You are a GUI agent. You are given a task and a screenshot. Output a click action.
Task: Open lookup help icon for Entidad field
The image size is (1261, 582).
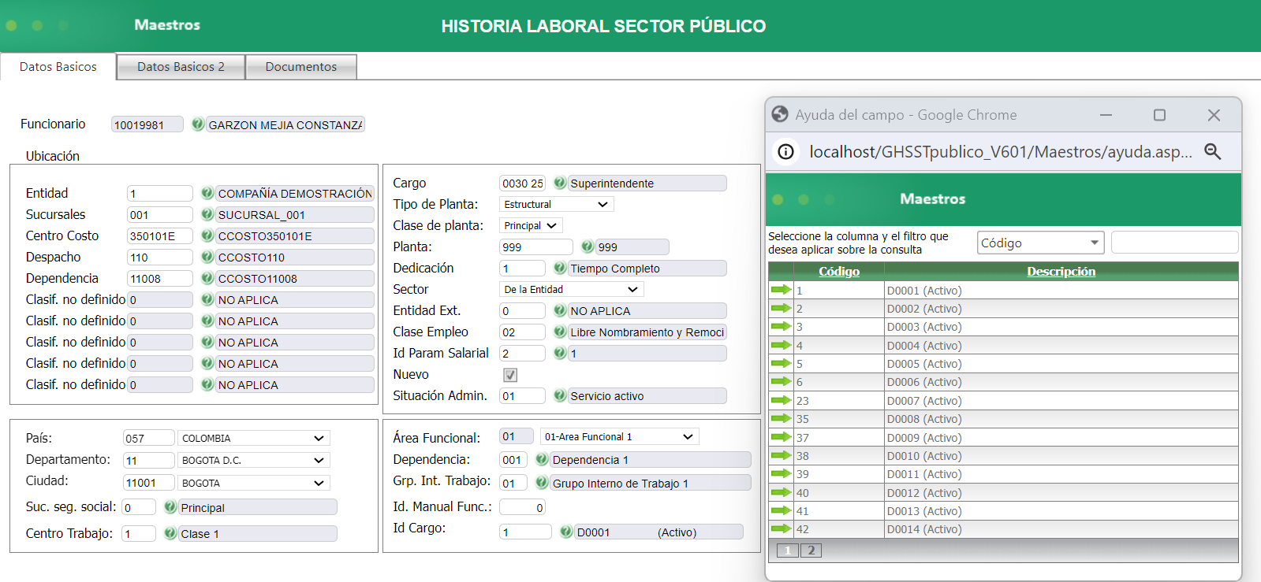pos(207,193)
